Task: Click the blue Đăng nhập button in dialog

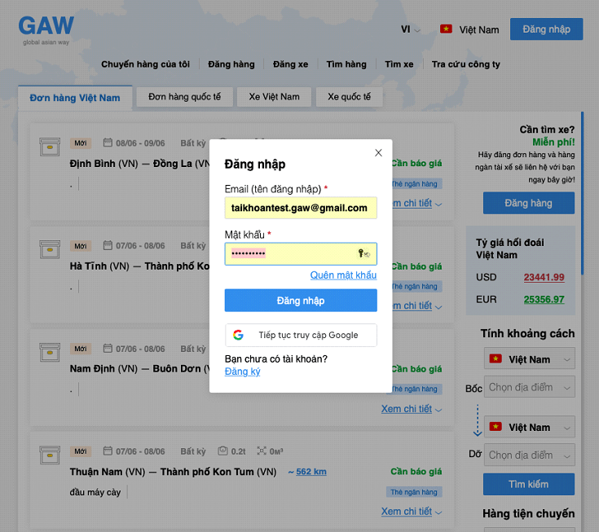Action: [x=301, y=301]
